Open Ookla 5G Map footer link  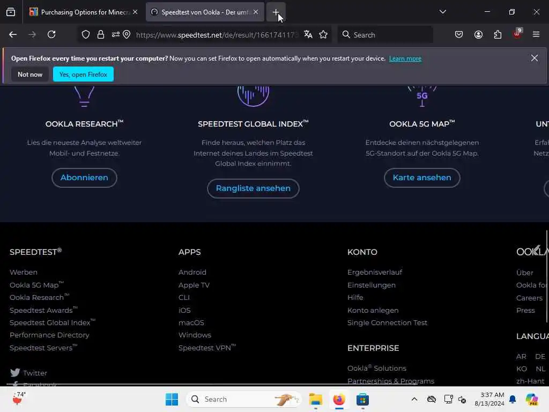point(36,285)
